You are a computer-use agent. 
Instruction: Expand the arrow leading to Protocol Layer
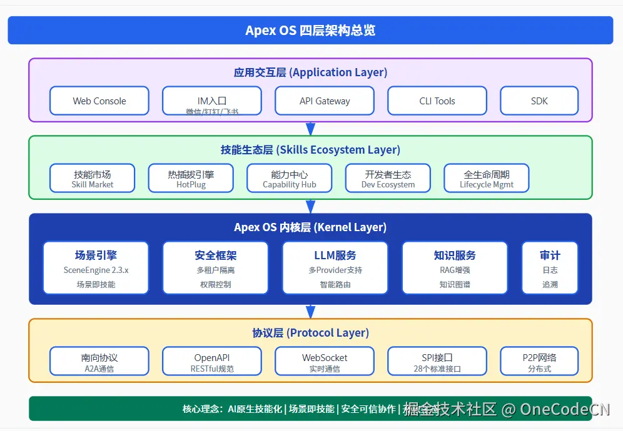311,312
